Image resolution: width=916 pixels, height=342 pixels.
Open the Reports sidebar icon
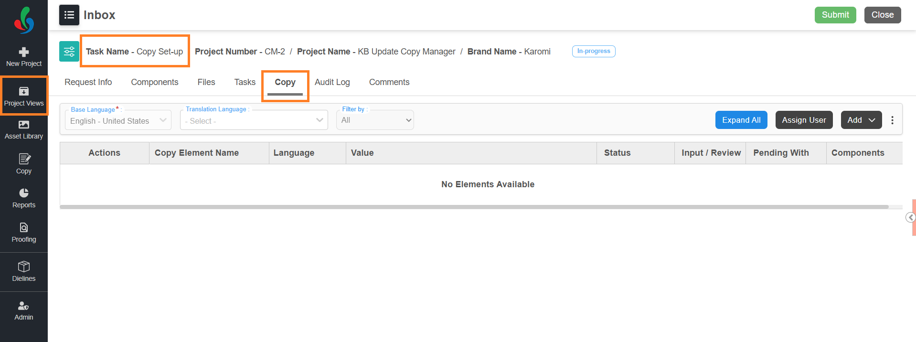coord(24,198)
